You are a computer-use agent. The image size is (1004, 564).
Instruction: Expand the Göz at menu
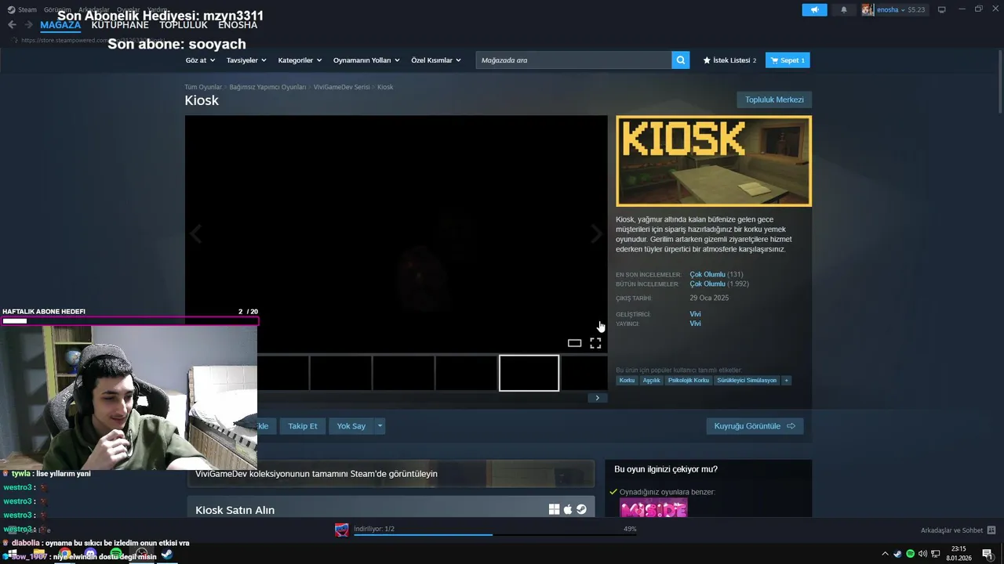(x=200, y=60)
